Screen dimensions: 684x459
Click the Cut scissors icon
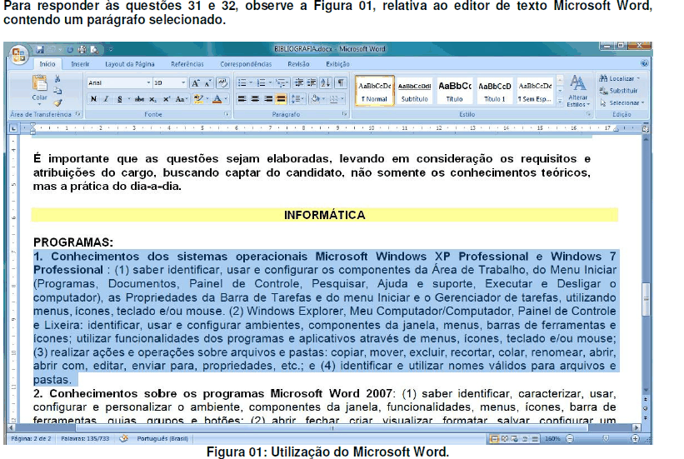[57, 79]
